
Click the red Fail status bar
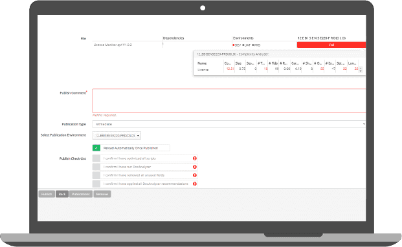(x=331, y=45)
